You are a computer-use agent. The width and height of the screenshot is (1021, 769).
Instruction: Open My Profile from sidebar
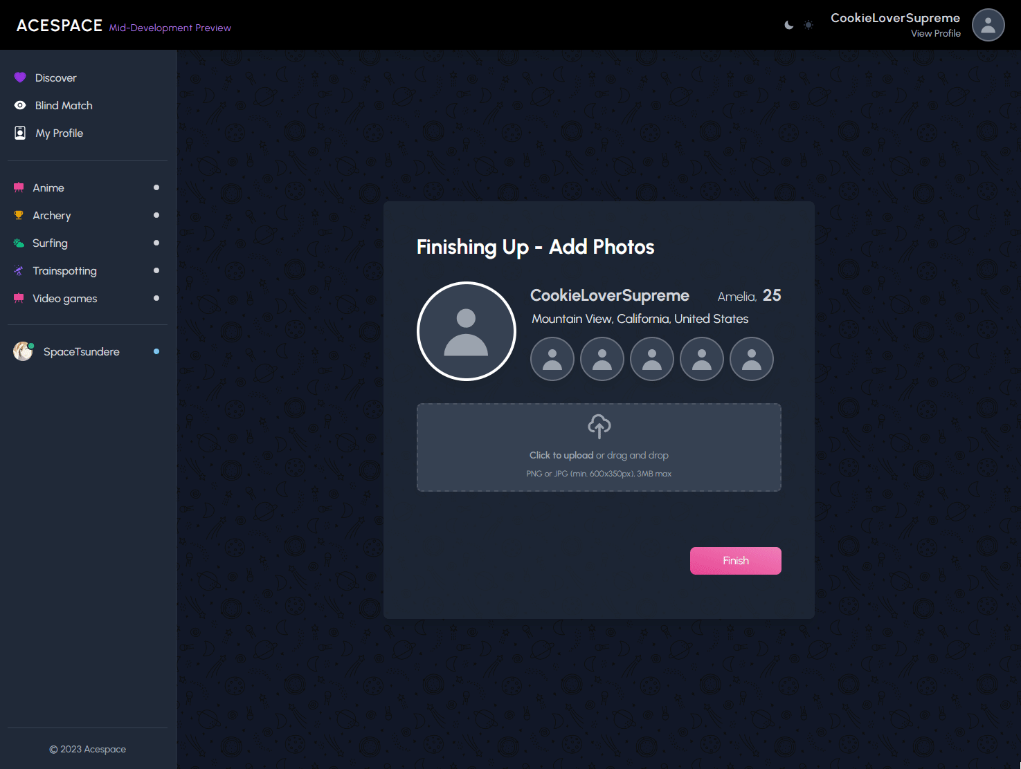click(87, 133)
